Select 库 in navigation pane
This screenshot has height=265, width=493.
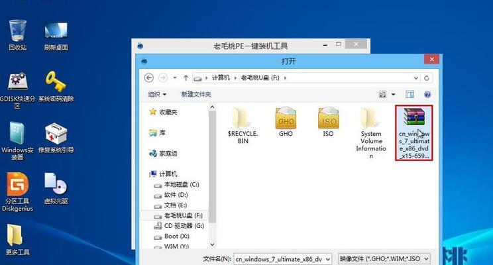[157, 132]
